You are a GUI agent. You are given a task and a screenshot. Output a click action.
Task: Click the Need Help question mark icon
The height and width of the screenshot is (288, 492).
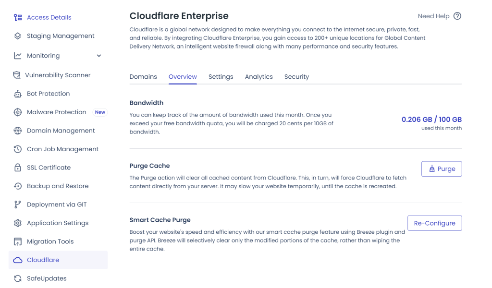[457, 16]
